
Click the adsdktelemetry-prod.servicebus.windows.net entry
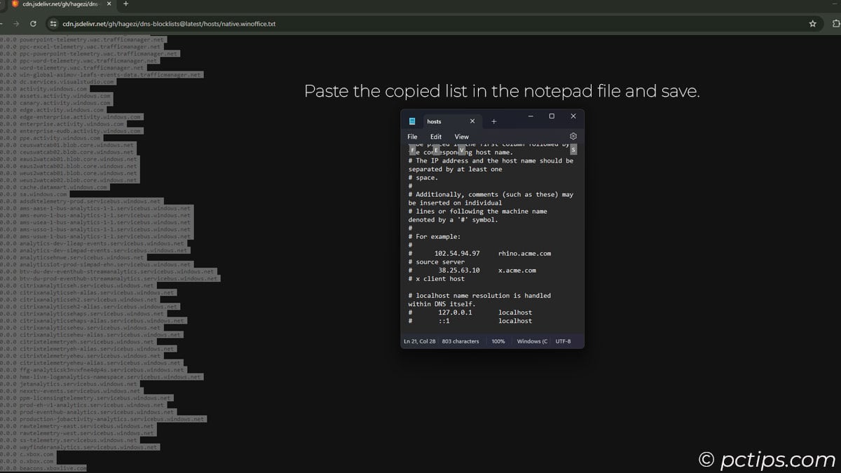90,201
